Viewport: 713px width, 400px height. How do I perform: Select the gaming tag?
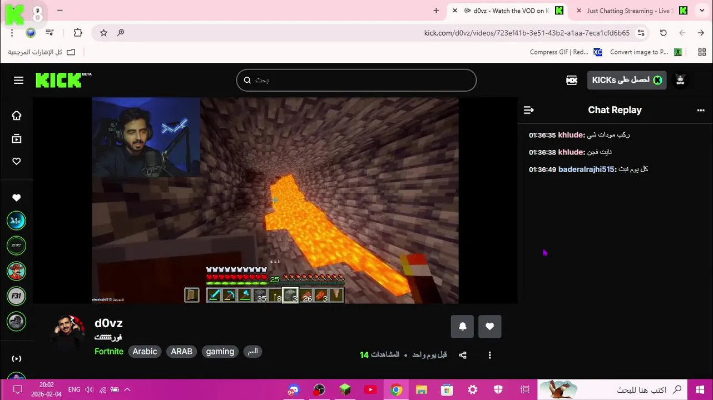(x=220, y=352)
